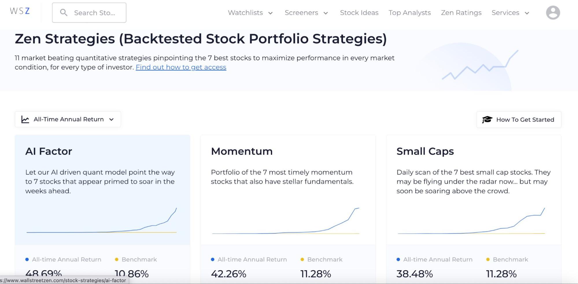
Task: Open the Services dropdown
Action: point(510,13)
